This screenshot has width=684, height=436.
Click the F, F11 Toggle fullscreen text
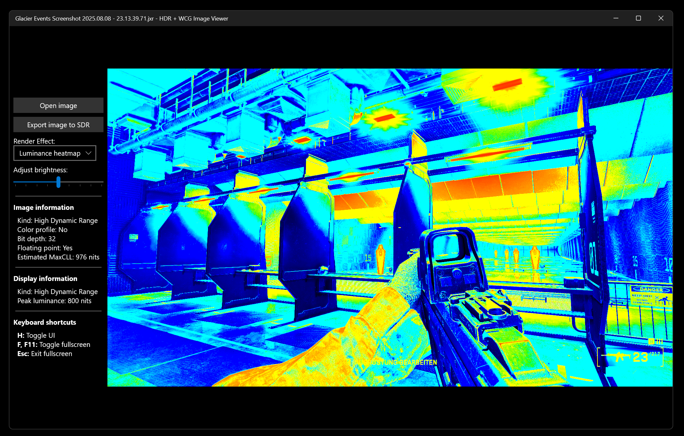(54, 344)
